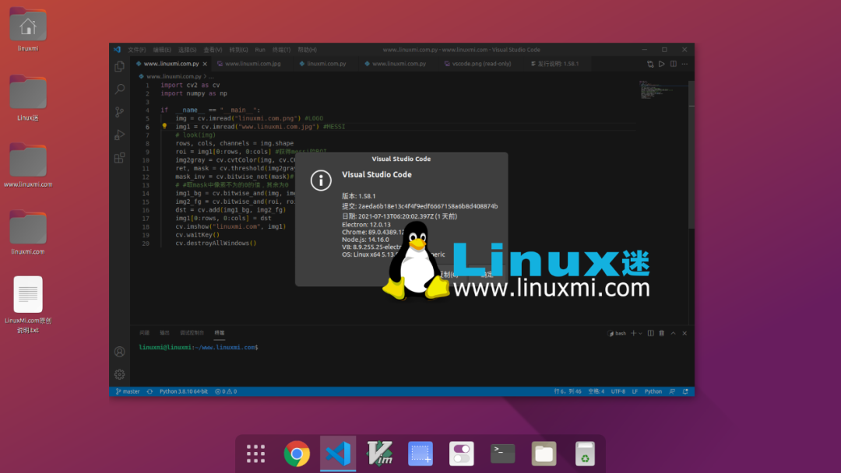The width and height of the screenshot is (841, 473).
Task: Click the lightbulb code action on line 6
Action: click(x=164, y=127)
